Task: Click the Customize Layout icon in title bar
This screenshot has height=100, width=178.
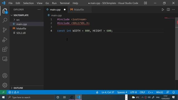Action: click(145, 3)
